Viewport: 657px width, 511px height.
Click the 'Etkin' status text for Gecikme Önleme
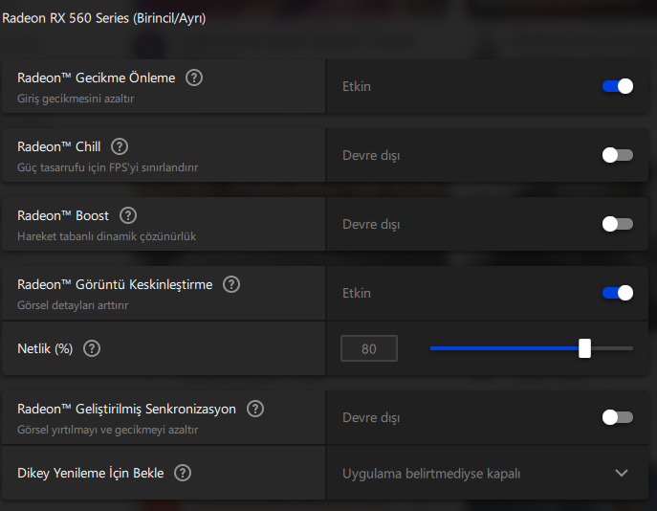(x=357, y=86)
